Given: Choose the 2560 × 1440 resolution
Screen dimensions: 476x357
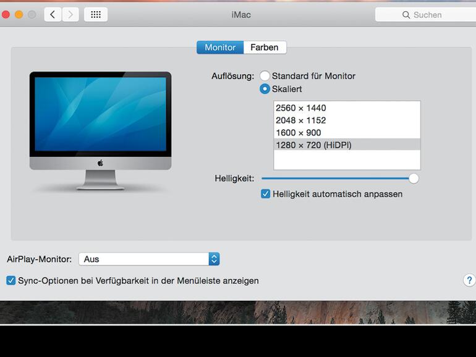Looking at the screenshot, I should (347, 108).
